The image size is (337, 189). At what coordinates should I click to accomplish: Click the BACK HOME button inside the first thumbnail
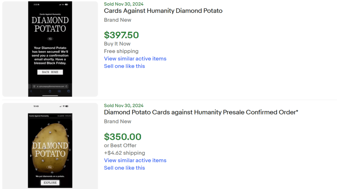50,72
